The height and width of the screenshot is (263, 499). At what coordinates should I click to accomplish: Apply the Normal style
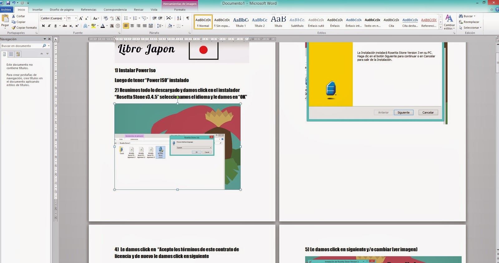tap(203, 22)
